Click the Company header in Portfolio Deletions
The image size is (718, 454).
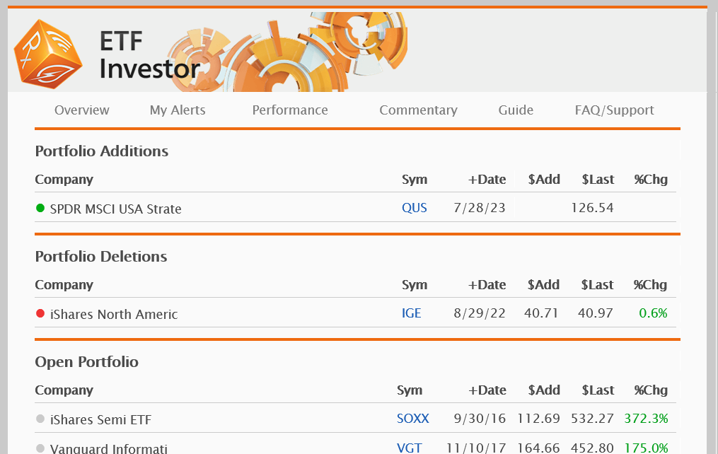coord(64,285)
